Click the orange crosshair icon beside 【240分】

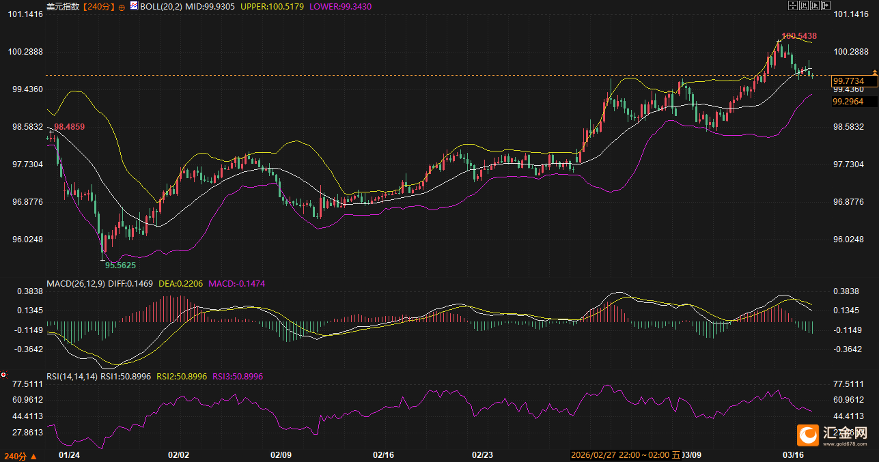122,6
